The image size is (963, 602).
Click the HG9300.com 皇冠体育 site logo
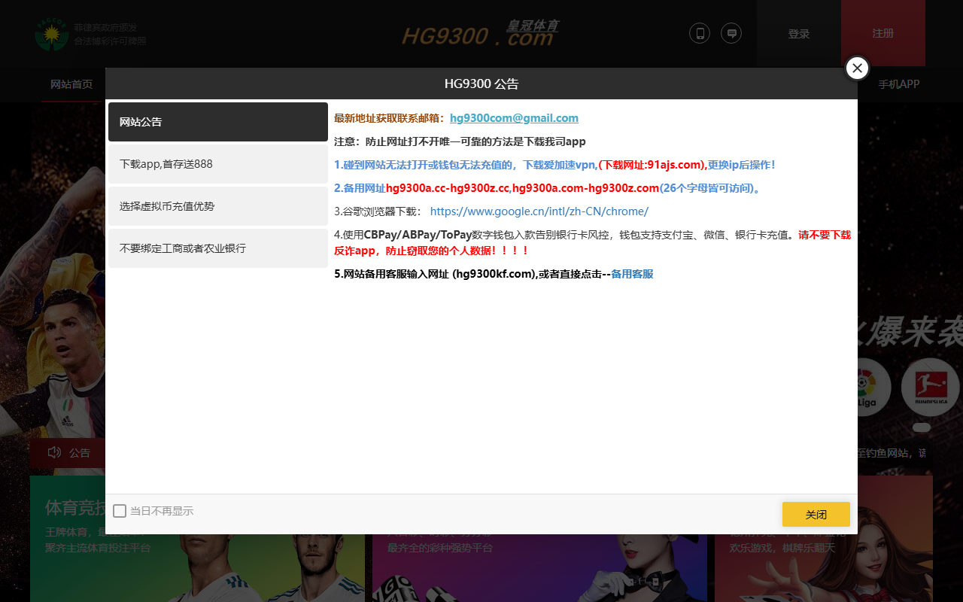pyautogui.click(x=480, y=33)
